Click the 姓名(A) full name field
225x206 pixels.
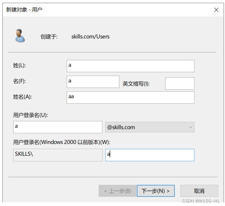click(x=130, y=97)
